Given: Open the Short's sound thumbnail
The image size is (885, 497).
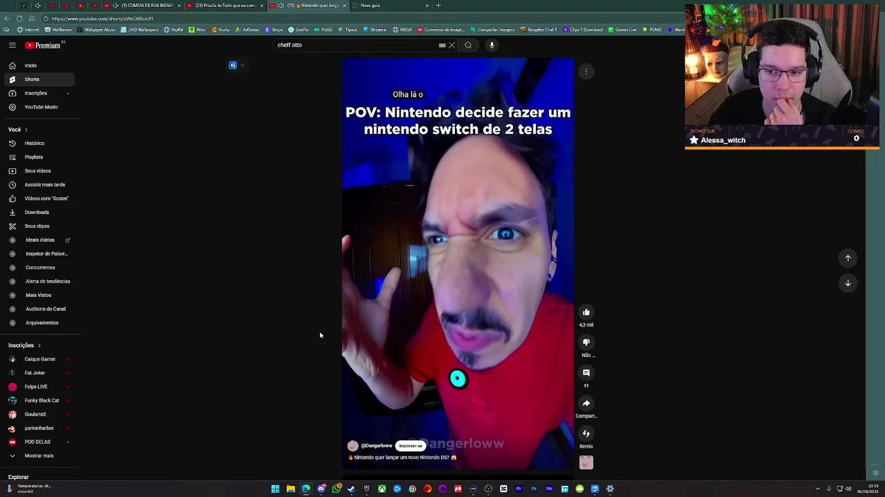Looking at the screenshot, I should point(586,462).
